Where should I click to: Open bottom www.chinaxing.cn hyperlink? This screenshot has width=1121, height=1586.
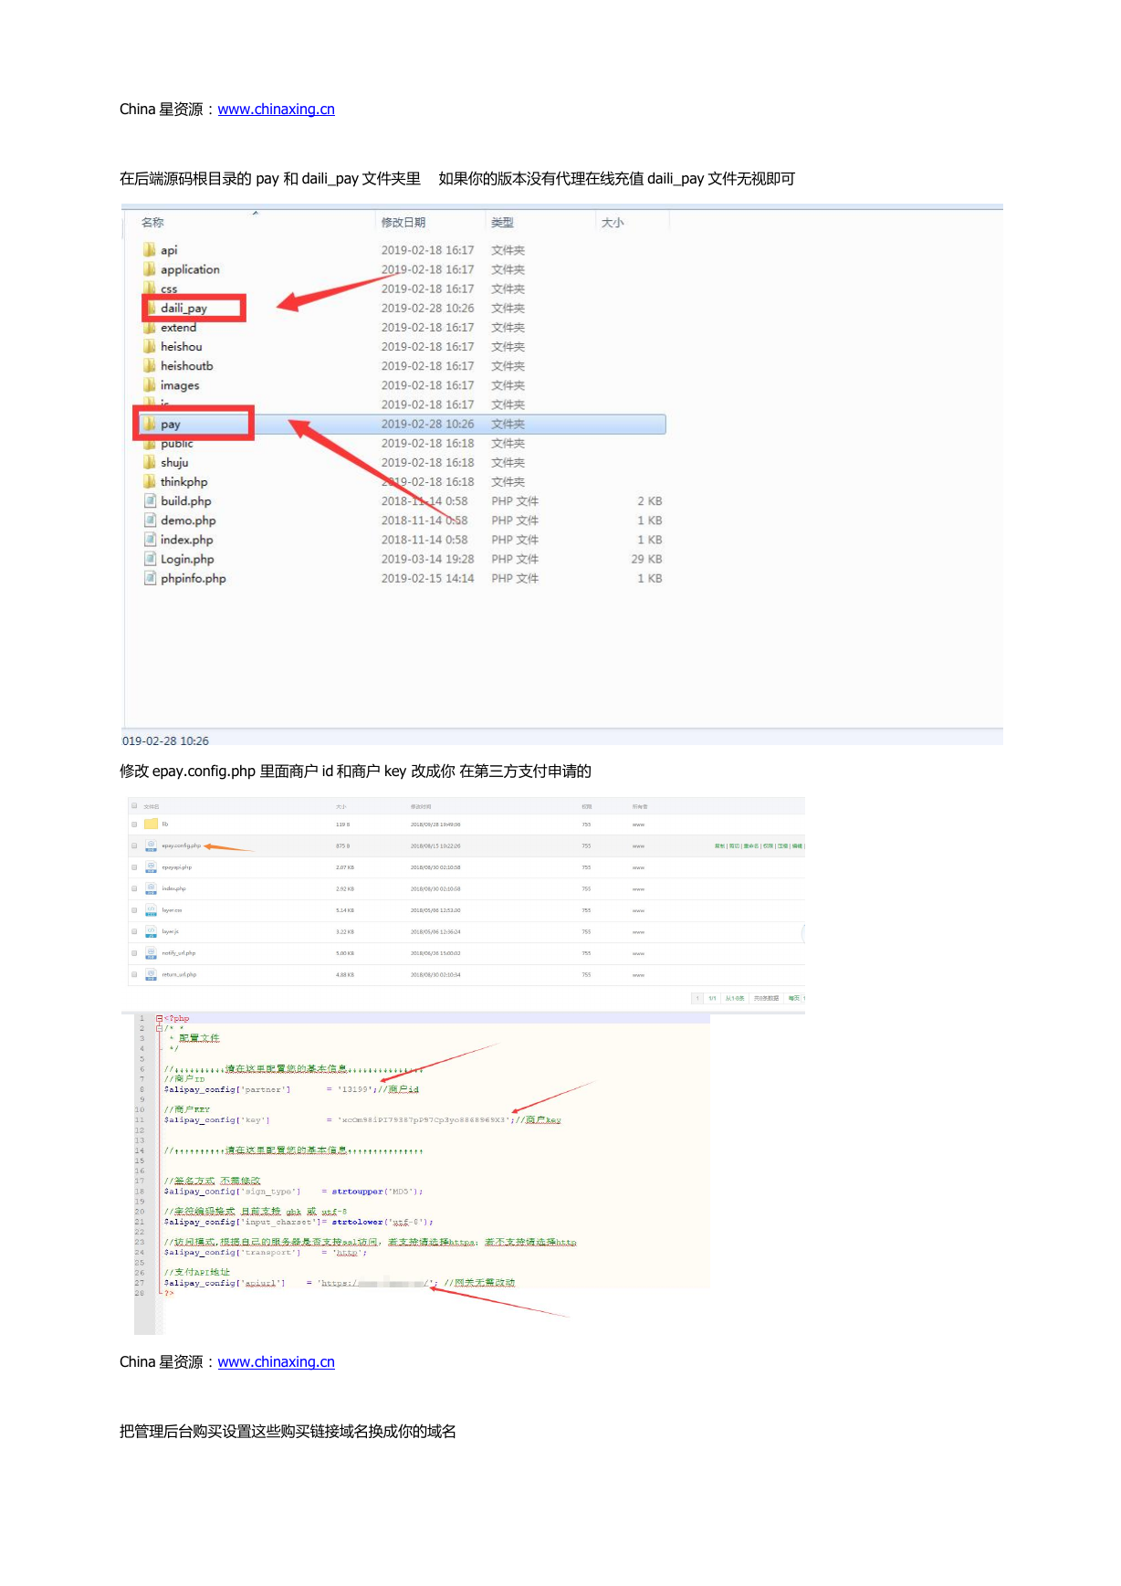[x=276, y=1361]
